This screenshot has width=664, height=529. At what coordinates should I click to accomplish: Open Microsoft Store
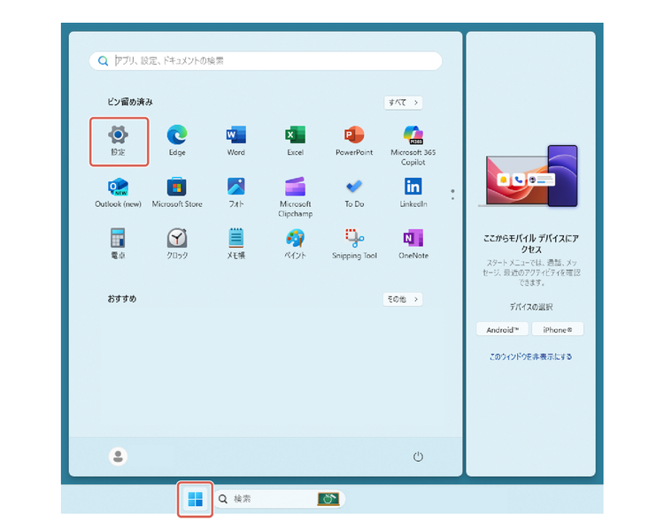point(177,193)
